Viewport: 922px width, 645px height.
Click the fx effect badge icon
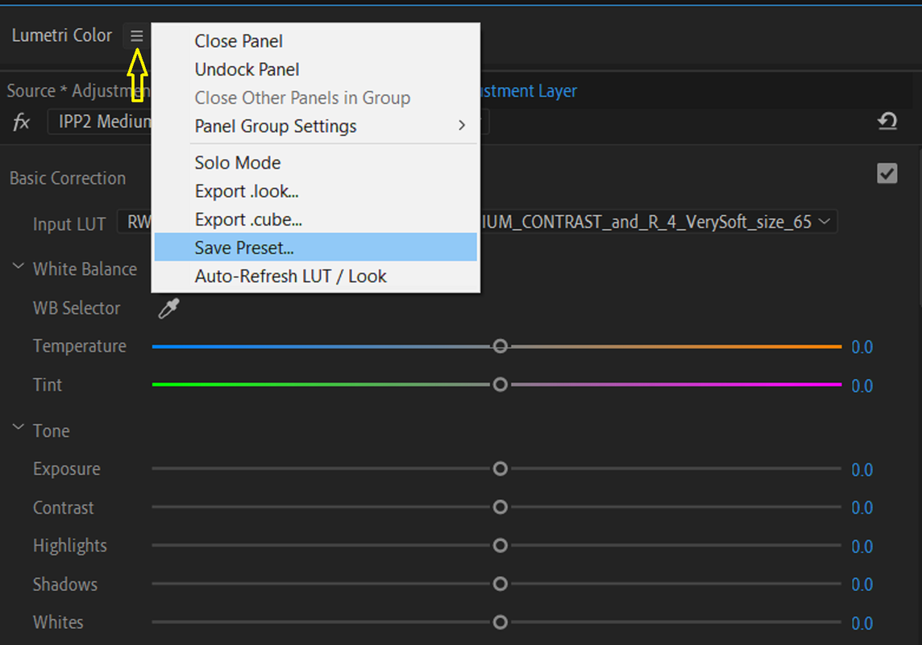(21, 123)
